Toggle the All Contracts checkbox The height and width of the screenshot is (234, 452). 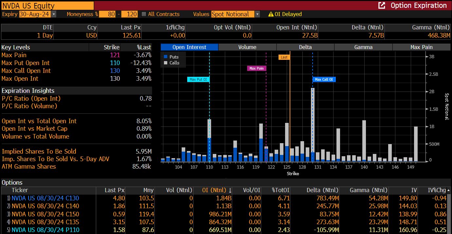click(x=144, y=14)
